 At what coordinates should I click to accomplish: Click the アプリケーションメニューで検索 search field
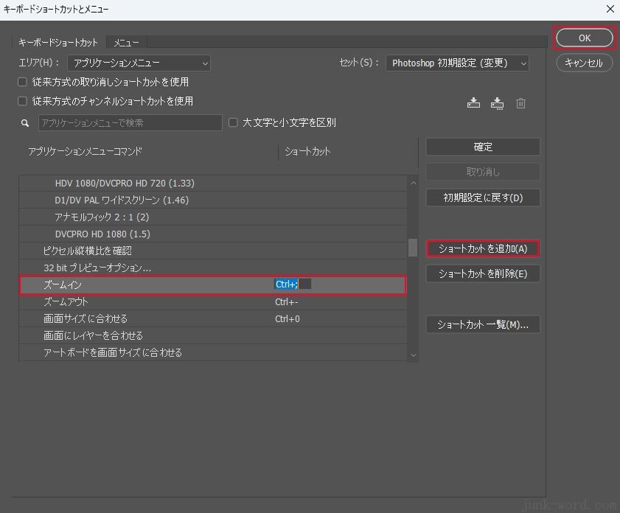(x=130, y=123)
